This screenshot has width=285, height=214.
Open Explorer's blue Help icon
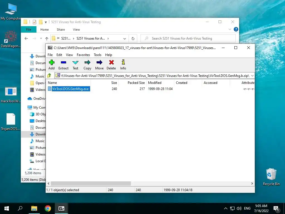click(236, 29)
